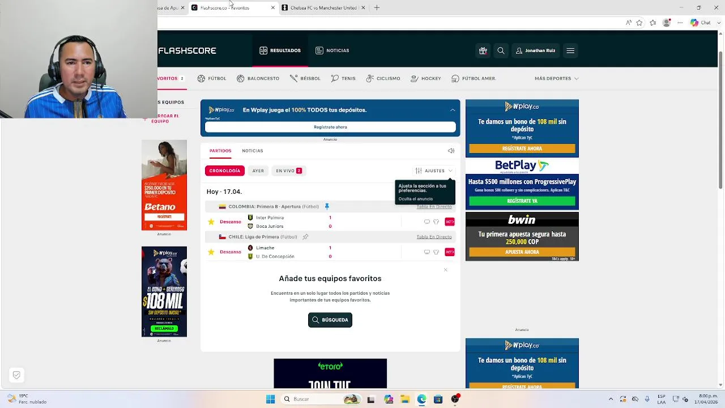Open browser profile avatar
This screenshot has width=725, height=408.
(667, 23)
